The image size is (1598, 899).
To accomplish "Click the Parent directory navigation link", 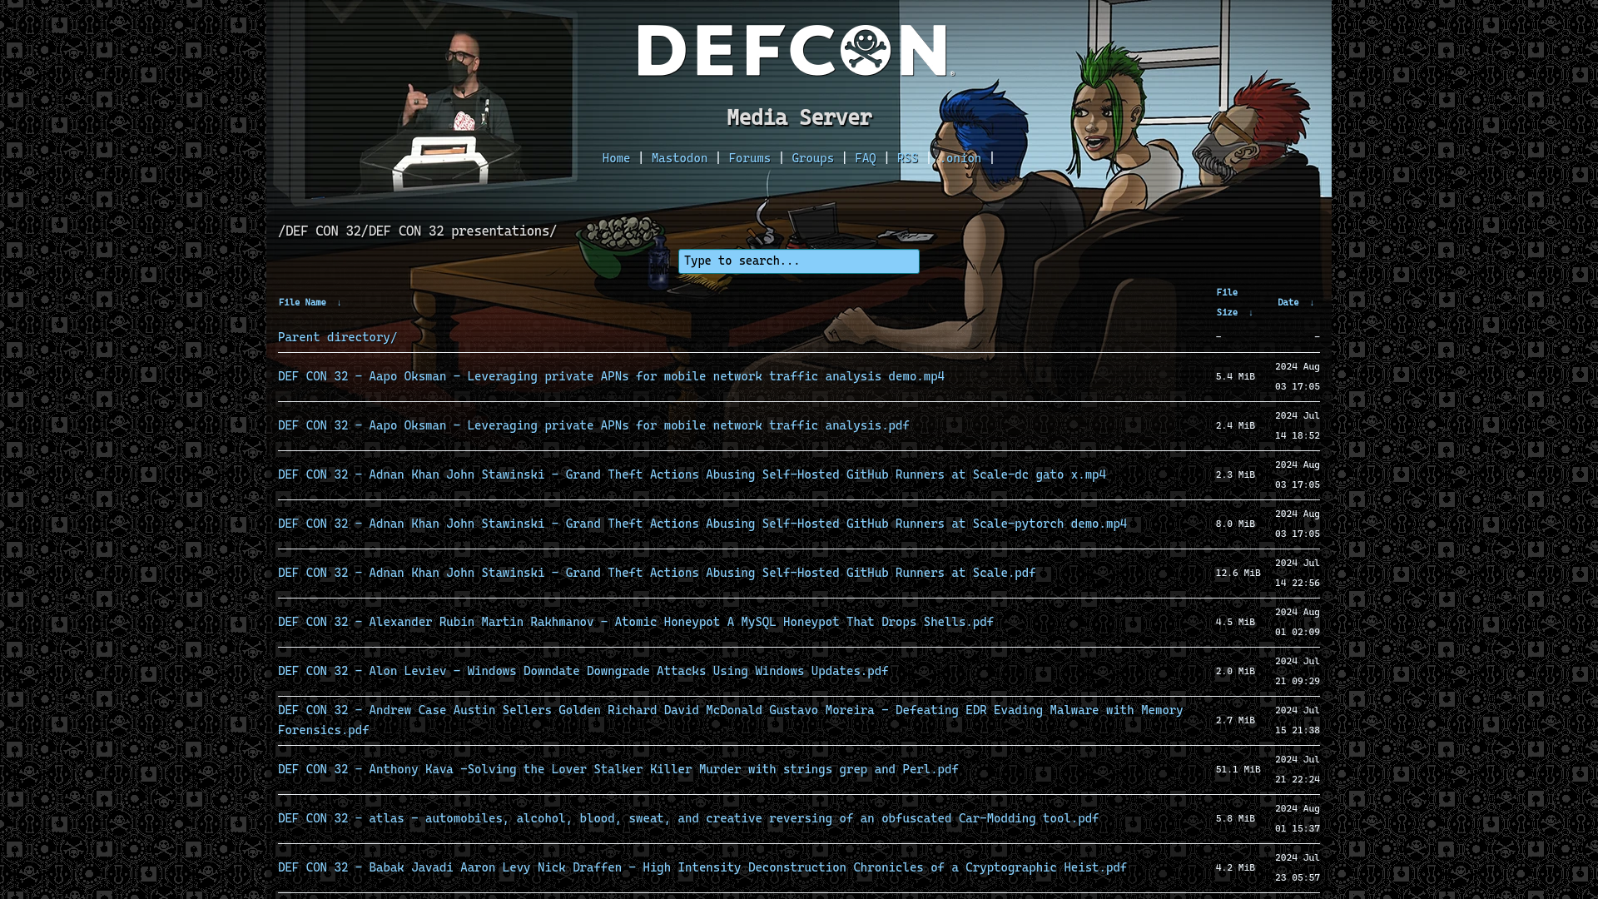I will pos(337,336).
